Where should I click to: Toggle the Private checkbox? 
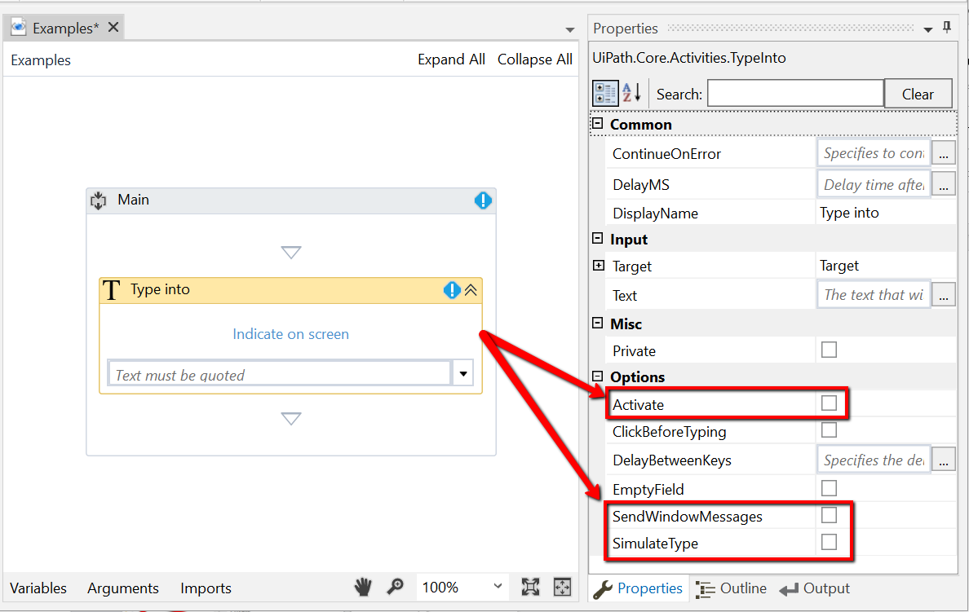pyautogui.click(x=829, y=350)
